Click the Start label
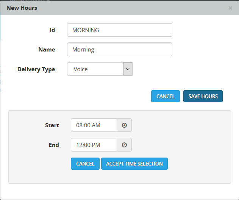 [52, 125]
